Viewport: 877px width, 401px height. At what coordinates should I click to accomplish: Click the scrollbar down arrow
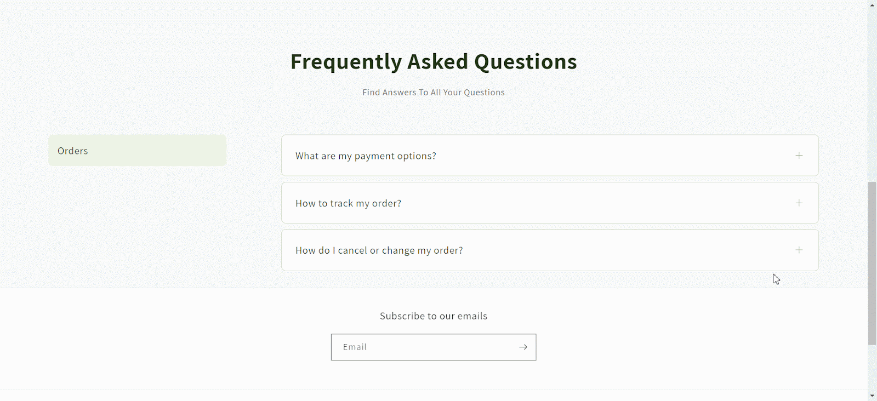click(872, 396)
